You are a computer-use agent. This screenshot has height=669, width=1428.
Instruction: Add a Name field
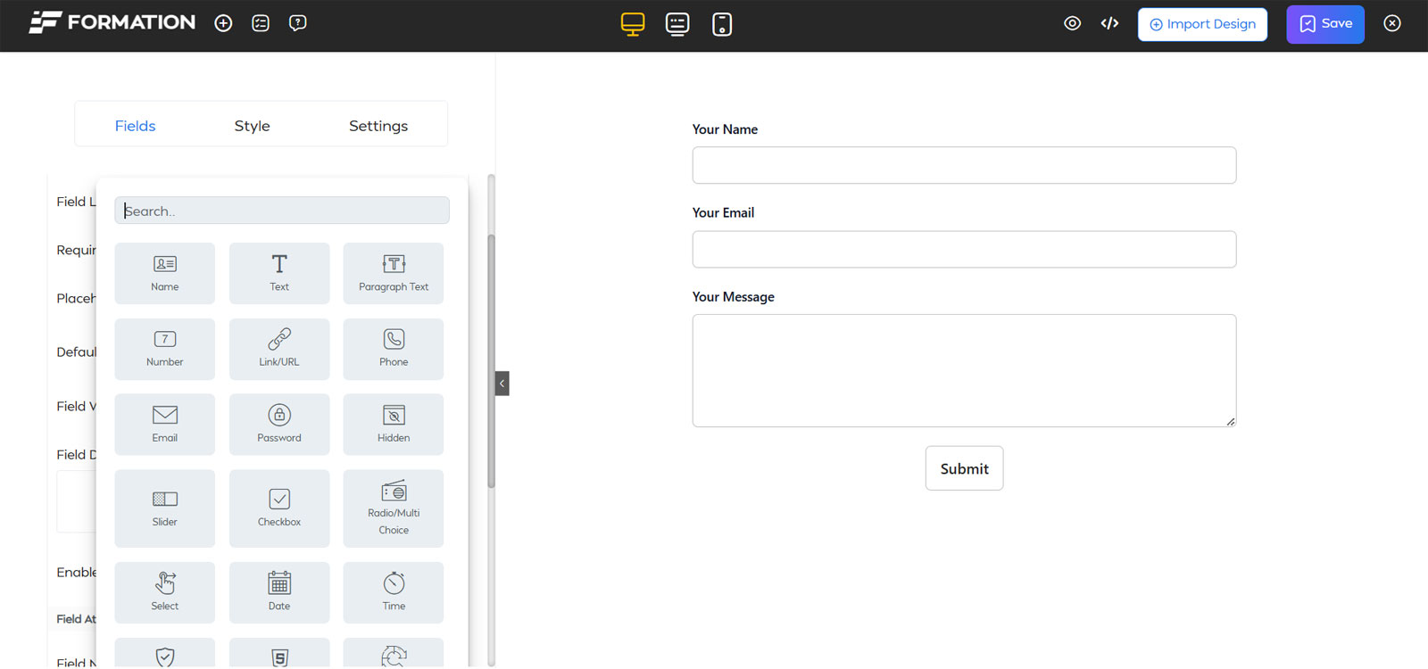point(165,273)
